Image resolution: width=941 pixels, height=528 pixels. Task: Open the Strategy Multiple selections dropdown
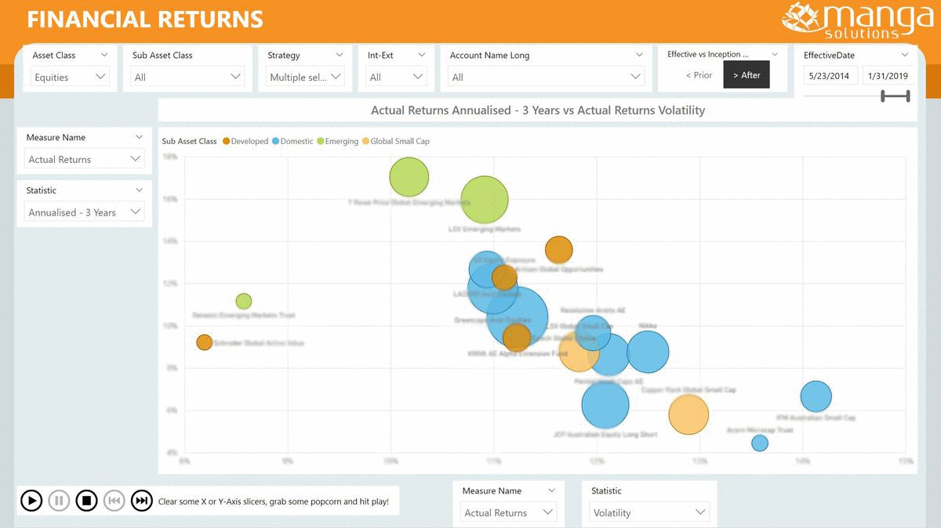(x=305, y=77)
